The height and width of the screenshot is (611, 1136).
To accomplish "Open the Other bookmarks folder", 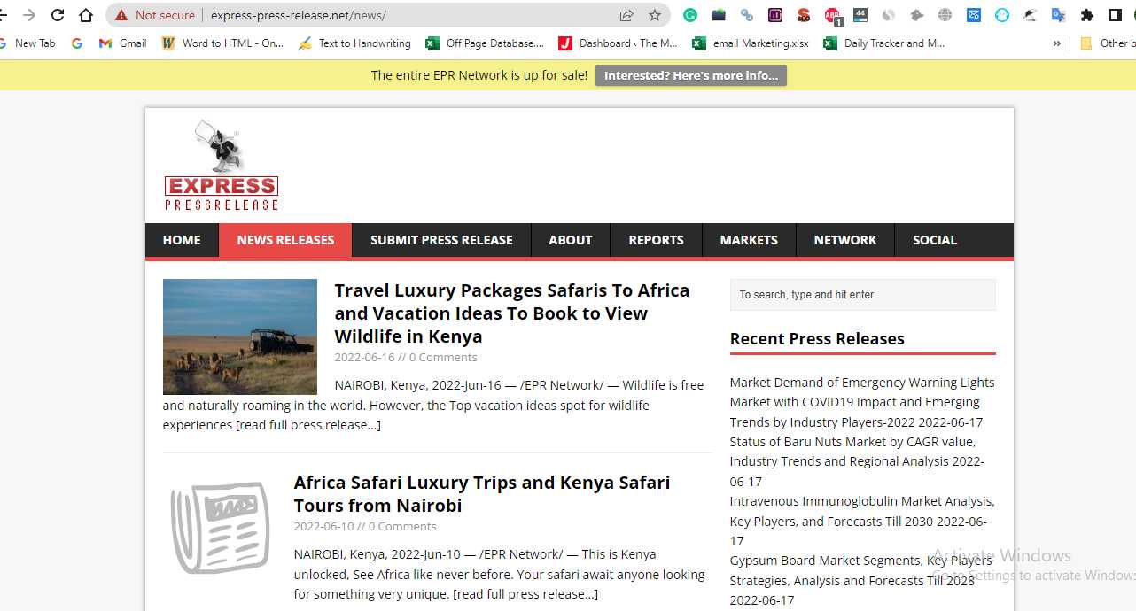I will pos(1107,43).
